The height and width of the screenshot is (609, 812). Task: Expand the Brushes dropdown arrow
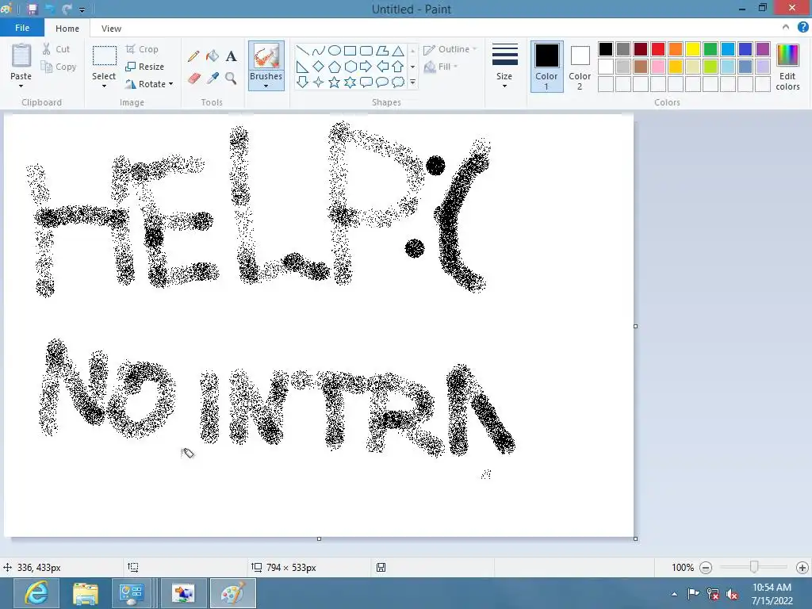coord(266,86)
